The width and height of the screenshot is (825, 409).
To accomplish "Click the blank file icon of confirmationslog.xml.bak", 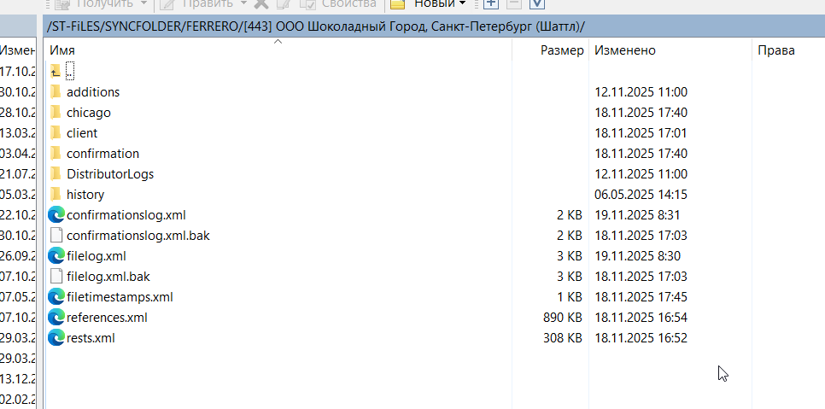I will coord(56,235).
